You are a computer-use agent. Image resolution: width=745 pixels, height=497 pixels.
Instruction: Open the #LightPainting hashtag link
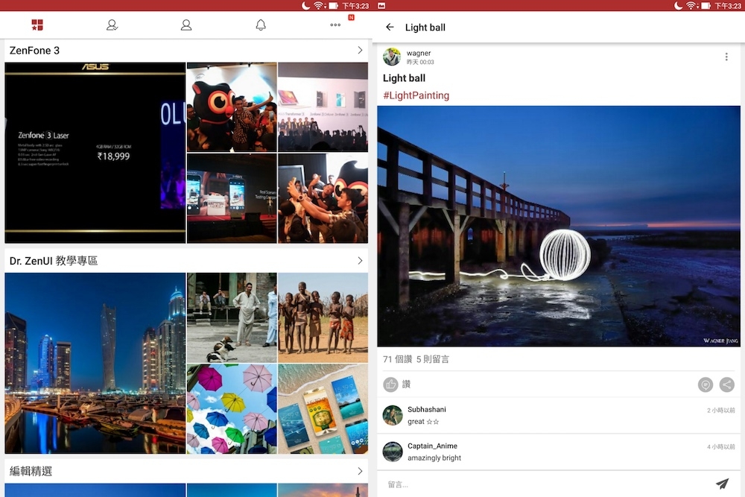pos(416,95)
